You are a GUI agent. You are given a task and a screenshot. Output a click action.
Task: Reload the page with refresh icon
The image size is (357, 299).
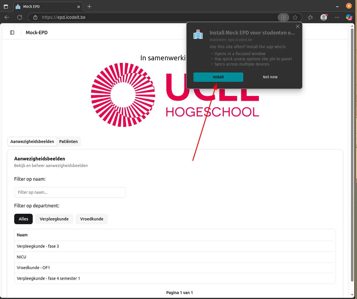(x=20, y=17)
